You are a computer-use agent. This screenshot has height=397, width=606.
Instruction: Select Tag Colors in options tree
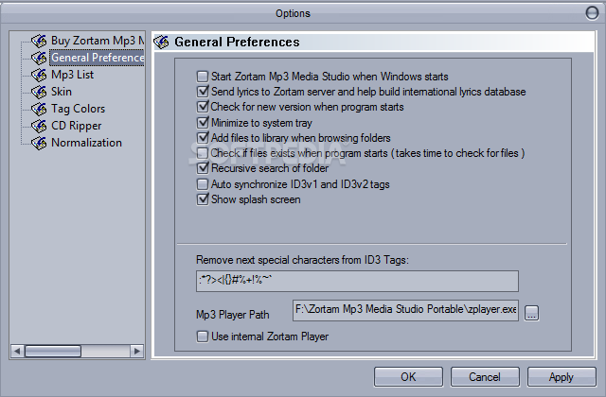tap(78, 109)
